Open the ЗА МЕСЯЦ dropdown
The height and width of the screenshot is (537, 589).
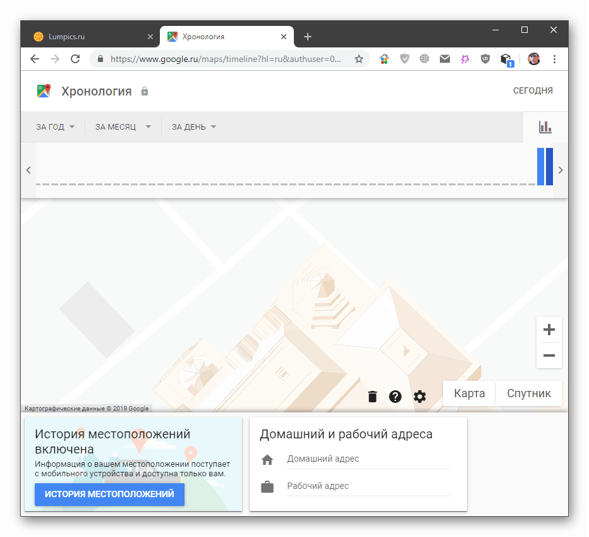click(x=121, y=127)
